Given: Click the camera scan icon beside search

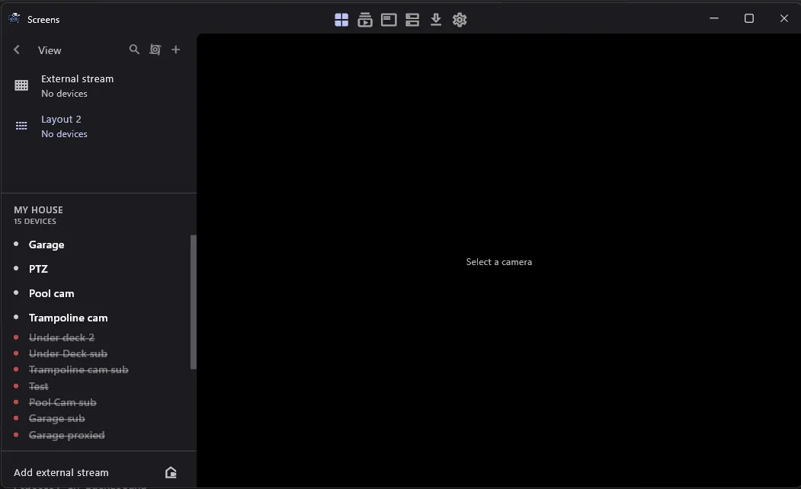Looking at the screenshot, I should coord(155,50).
